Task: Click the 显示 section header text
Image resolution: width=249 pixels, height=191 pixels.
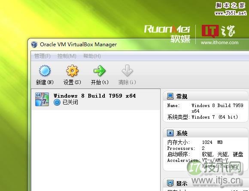Action: click(x=182, y=183)
